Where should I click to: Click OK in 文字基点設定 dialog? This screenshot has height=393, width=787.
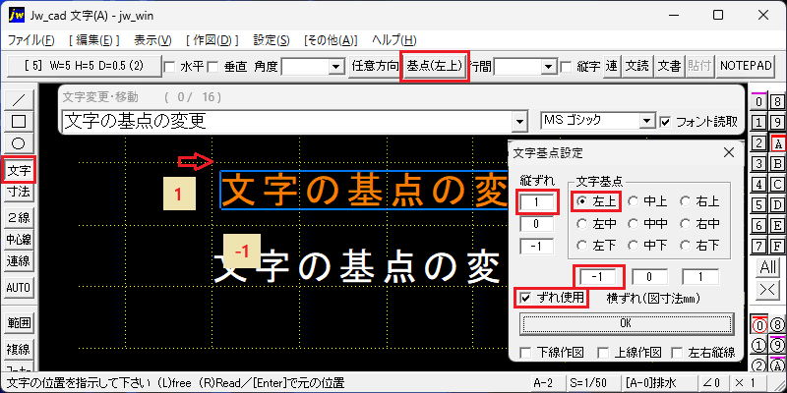pyautogui.click(x=626, y=323)
